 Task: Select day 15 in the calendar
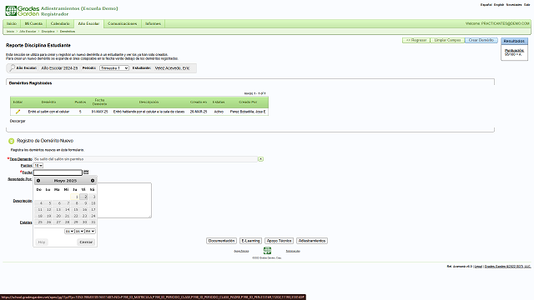[x=75, y=210]
